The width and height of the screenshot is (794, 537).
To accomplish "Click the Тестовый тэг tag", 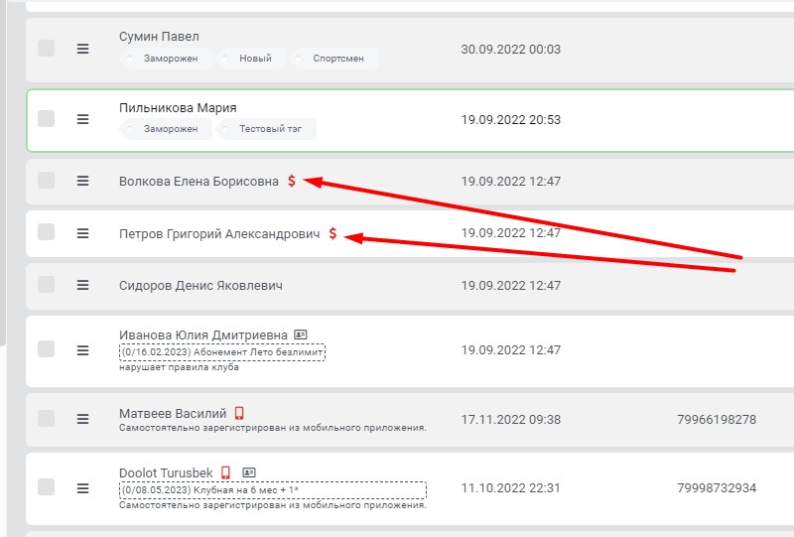I will point(266,129).
